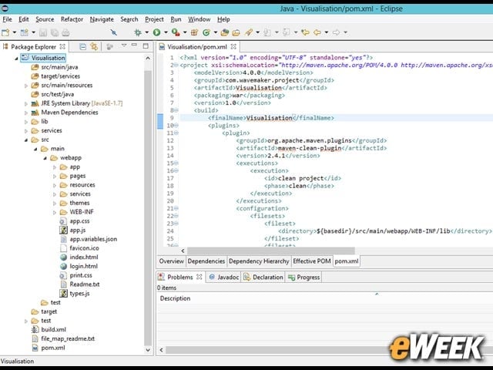Screen dimensions: 493x370
Task: Click the green Run button icon
Action: pyautogui.click(x=156, y=32)
